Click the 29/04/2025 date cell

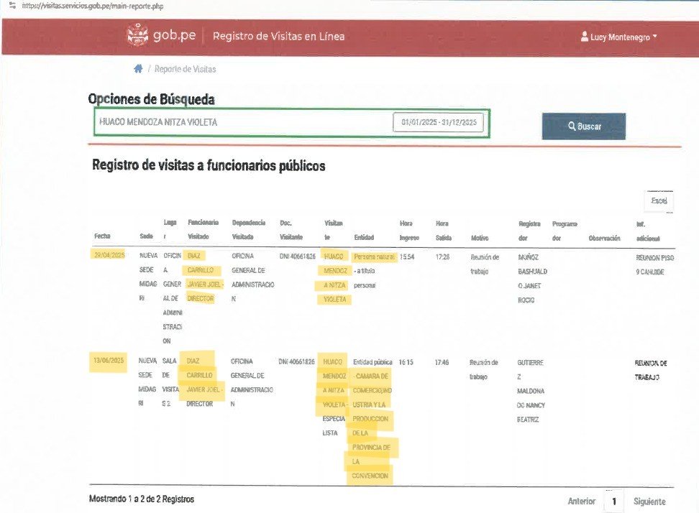click(109, 255)
